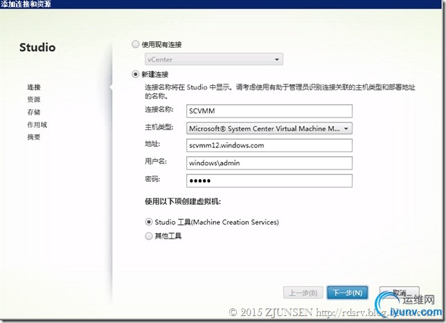This screenshot has height=323, width=446.
Task: Open the vCenter existing connection dropdown
Action: [214, 59]
